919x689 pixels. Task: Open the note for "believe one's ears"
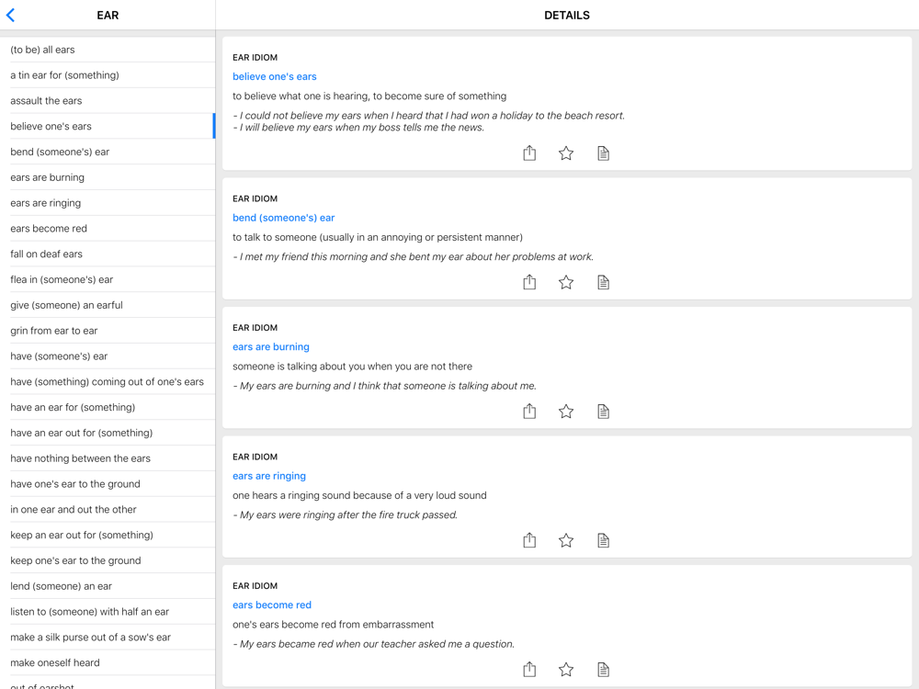tap(603, 153)
